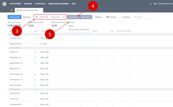This screenshot has width=173, height=107.
Task: Click 0 из 184 worked hours value
Action: [x=44, y=44]
